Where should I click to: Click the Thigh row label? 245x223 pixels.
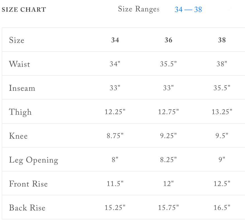click(20, 112)
